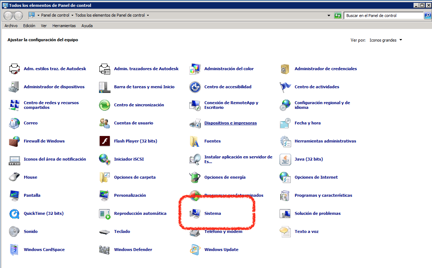Click the Flash Player icon
The height and width of the screenshot is (268, 432).
105,141
